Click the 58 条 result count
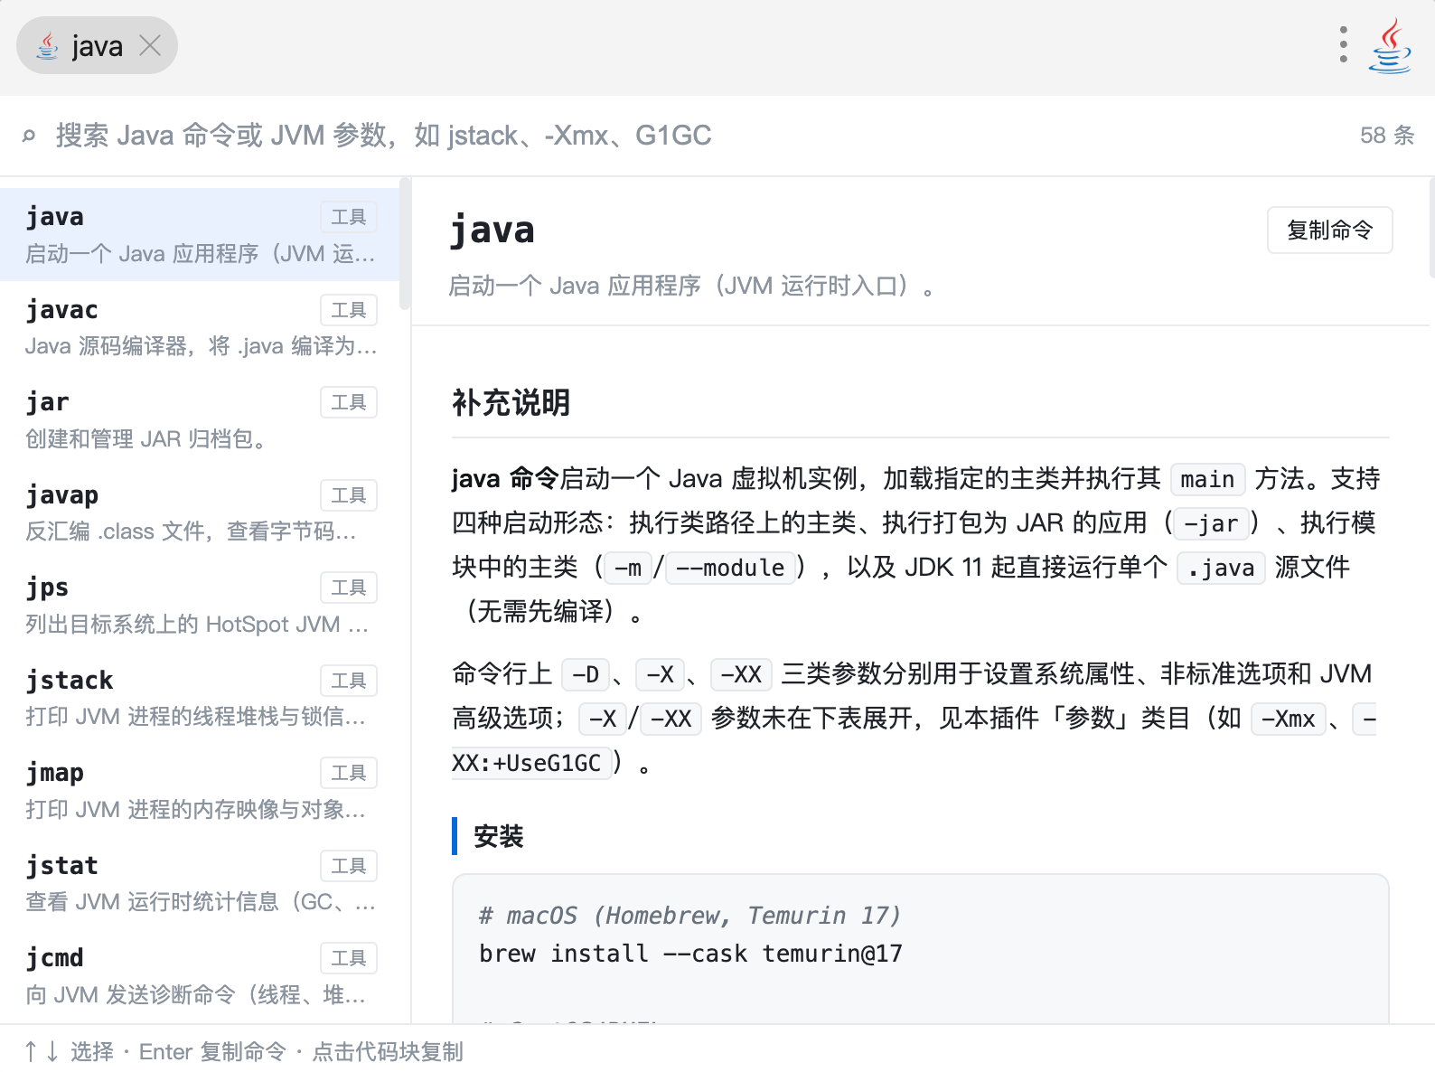Screen dimensions: 1435x1072 [1387, 136]
